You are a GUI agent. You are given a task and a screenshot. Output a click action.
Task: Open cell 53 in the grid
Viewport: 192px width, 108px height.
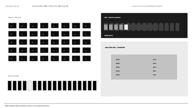point(65,50)
